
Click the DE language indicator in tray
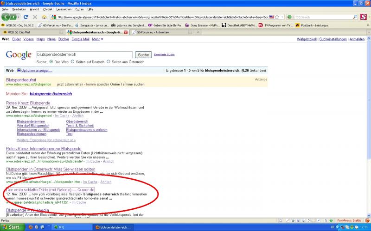coord(333,227)
